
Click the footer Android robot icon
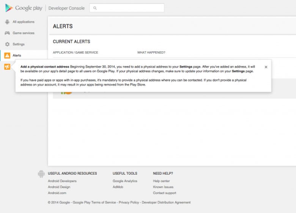(41, 174)
